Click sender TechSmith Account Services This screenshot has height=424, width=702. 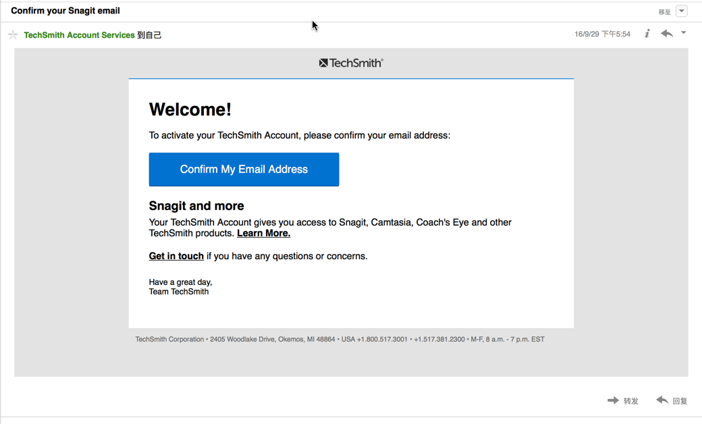pyautogui.click(x=79, y=35)
